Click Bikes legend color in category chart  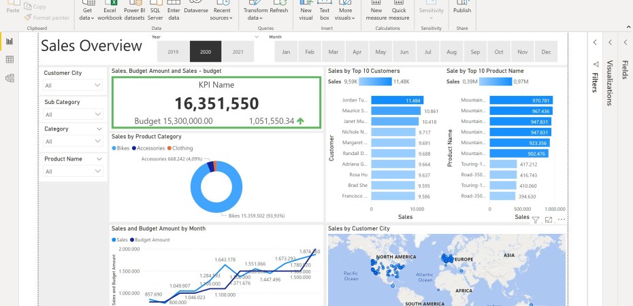114,148
